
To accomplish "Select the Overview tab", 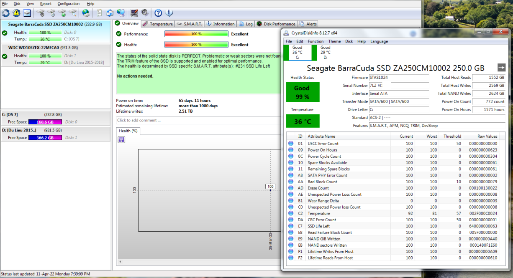I will (127, 23).
